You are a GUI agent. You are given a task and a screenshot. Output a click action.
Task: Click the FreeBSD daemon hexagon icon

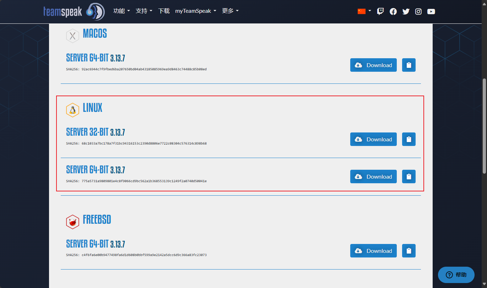click(x=72, y=222)
